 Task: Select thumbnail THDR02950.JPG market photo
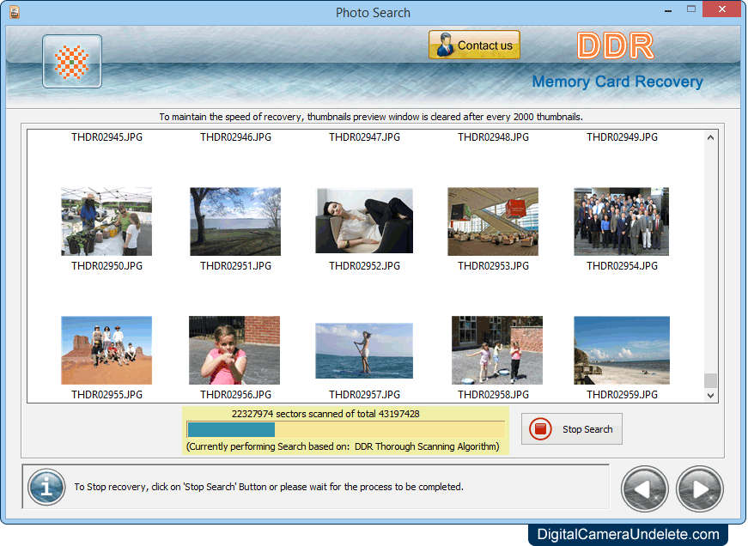pos(106,221)
